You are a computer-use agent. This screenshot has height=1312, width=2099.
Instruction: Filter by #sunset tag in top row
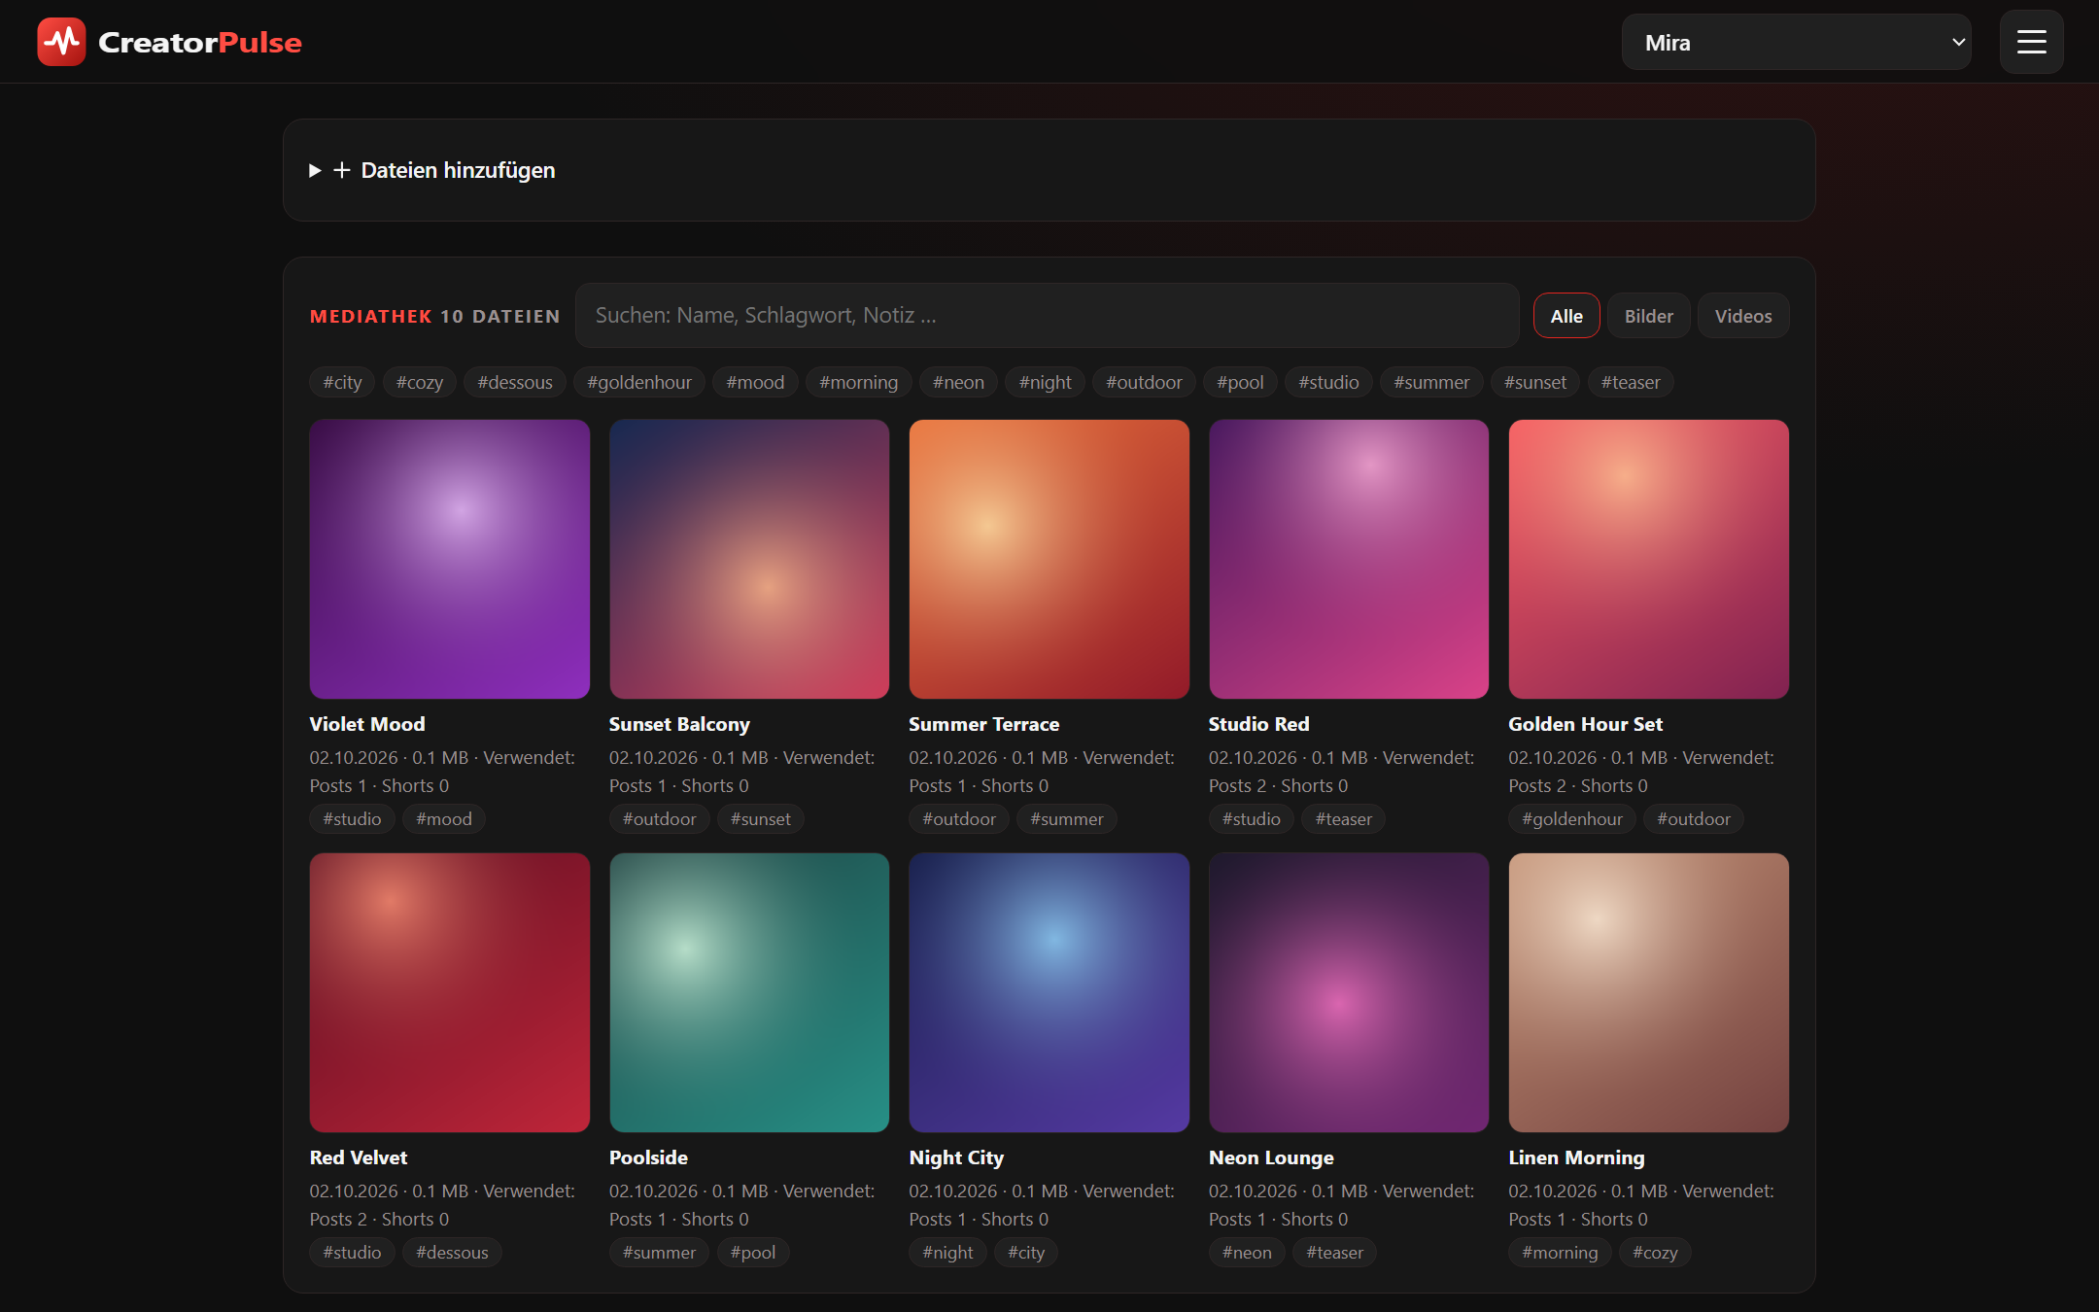[x=1535, y=382]
